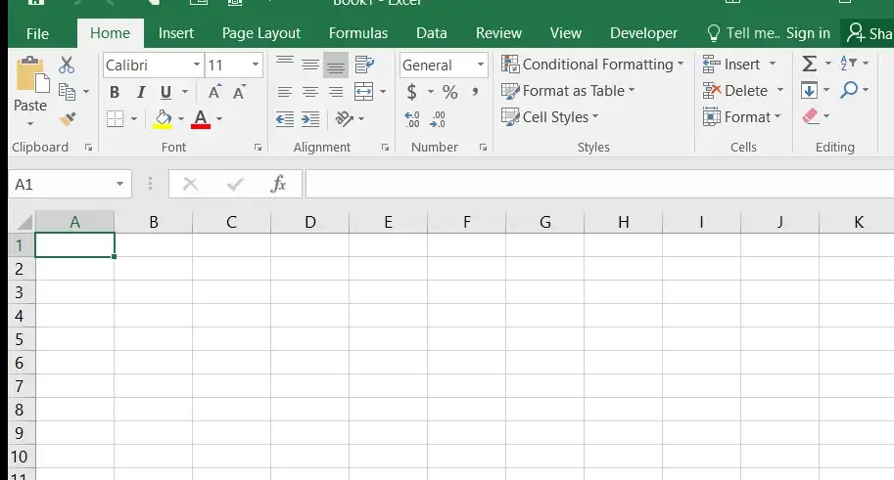
Task: Click the AutoSum sigma icon
Action: 809,64
